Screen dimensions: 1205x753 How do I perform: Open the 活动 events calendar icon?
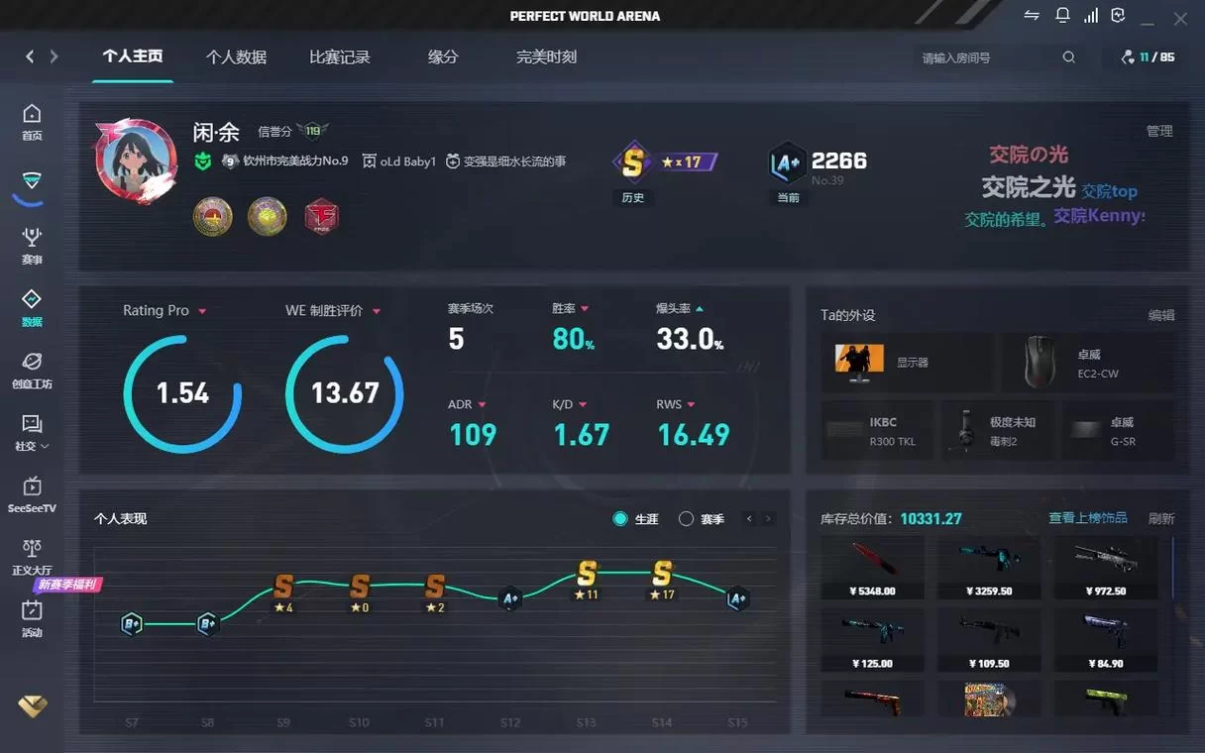click(30, 616)
